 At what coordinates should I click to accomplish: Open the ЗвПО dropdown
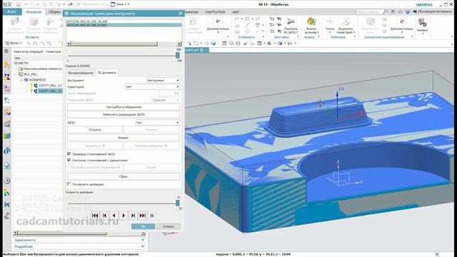(157, 123)
